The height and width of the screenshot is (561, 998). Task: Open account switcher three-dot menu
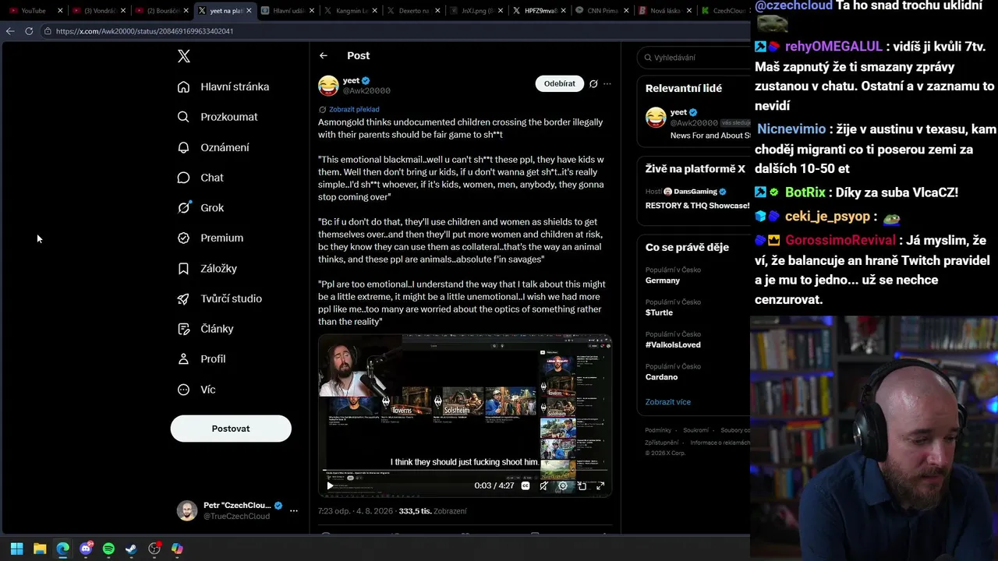pyautogui.click(x=294, y=511)
